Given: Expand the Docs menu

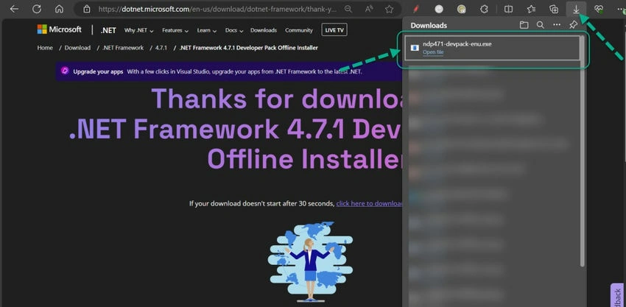Looking at the screenshot, I should point(233,30).
